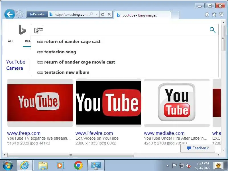
Task: Click the vertical scrollbar thumb
Action: (x=223, y=38)
